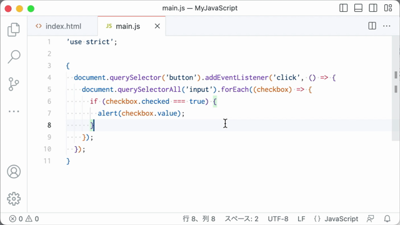Viewport: 400px width, 225px height.
Task: Click alert on line 7
Action: pyautogui.click(x=107, y=113)
